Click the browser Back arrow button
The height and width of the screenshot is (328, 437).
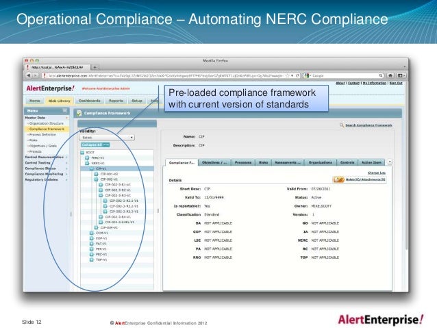point(28,75)
